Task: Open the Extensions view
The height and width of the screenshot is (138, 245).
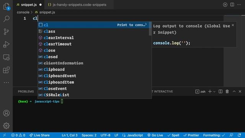Action: pyautogui.click(x=7, y=70)
